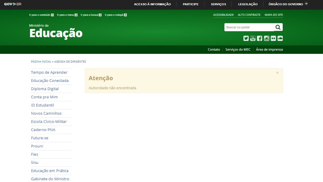323x182 pixels.
Task: Open the SoundCloud social icon
Action: coord(280,38)
